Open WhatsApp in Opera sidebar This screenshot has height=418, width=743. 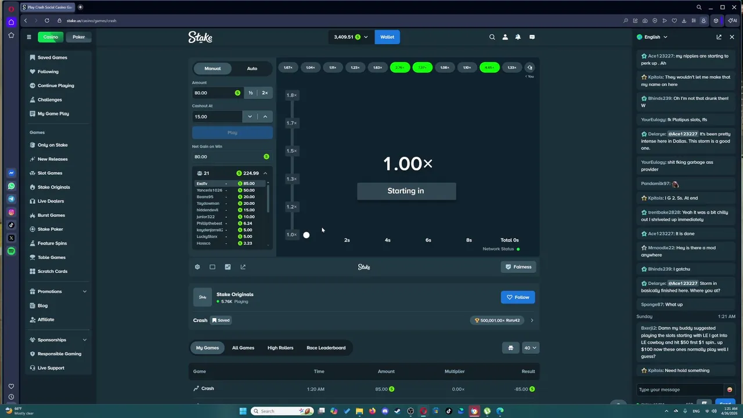tap(11, 186)
